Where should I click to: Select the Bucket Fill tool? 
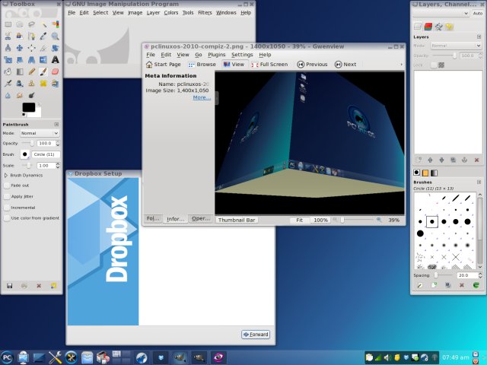[x=8, y=71]
